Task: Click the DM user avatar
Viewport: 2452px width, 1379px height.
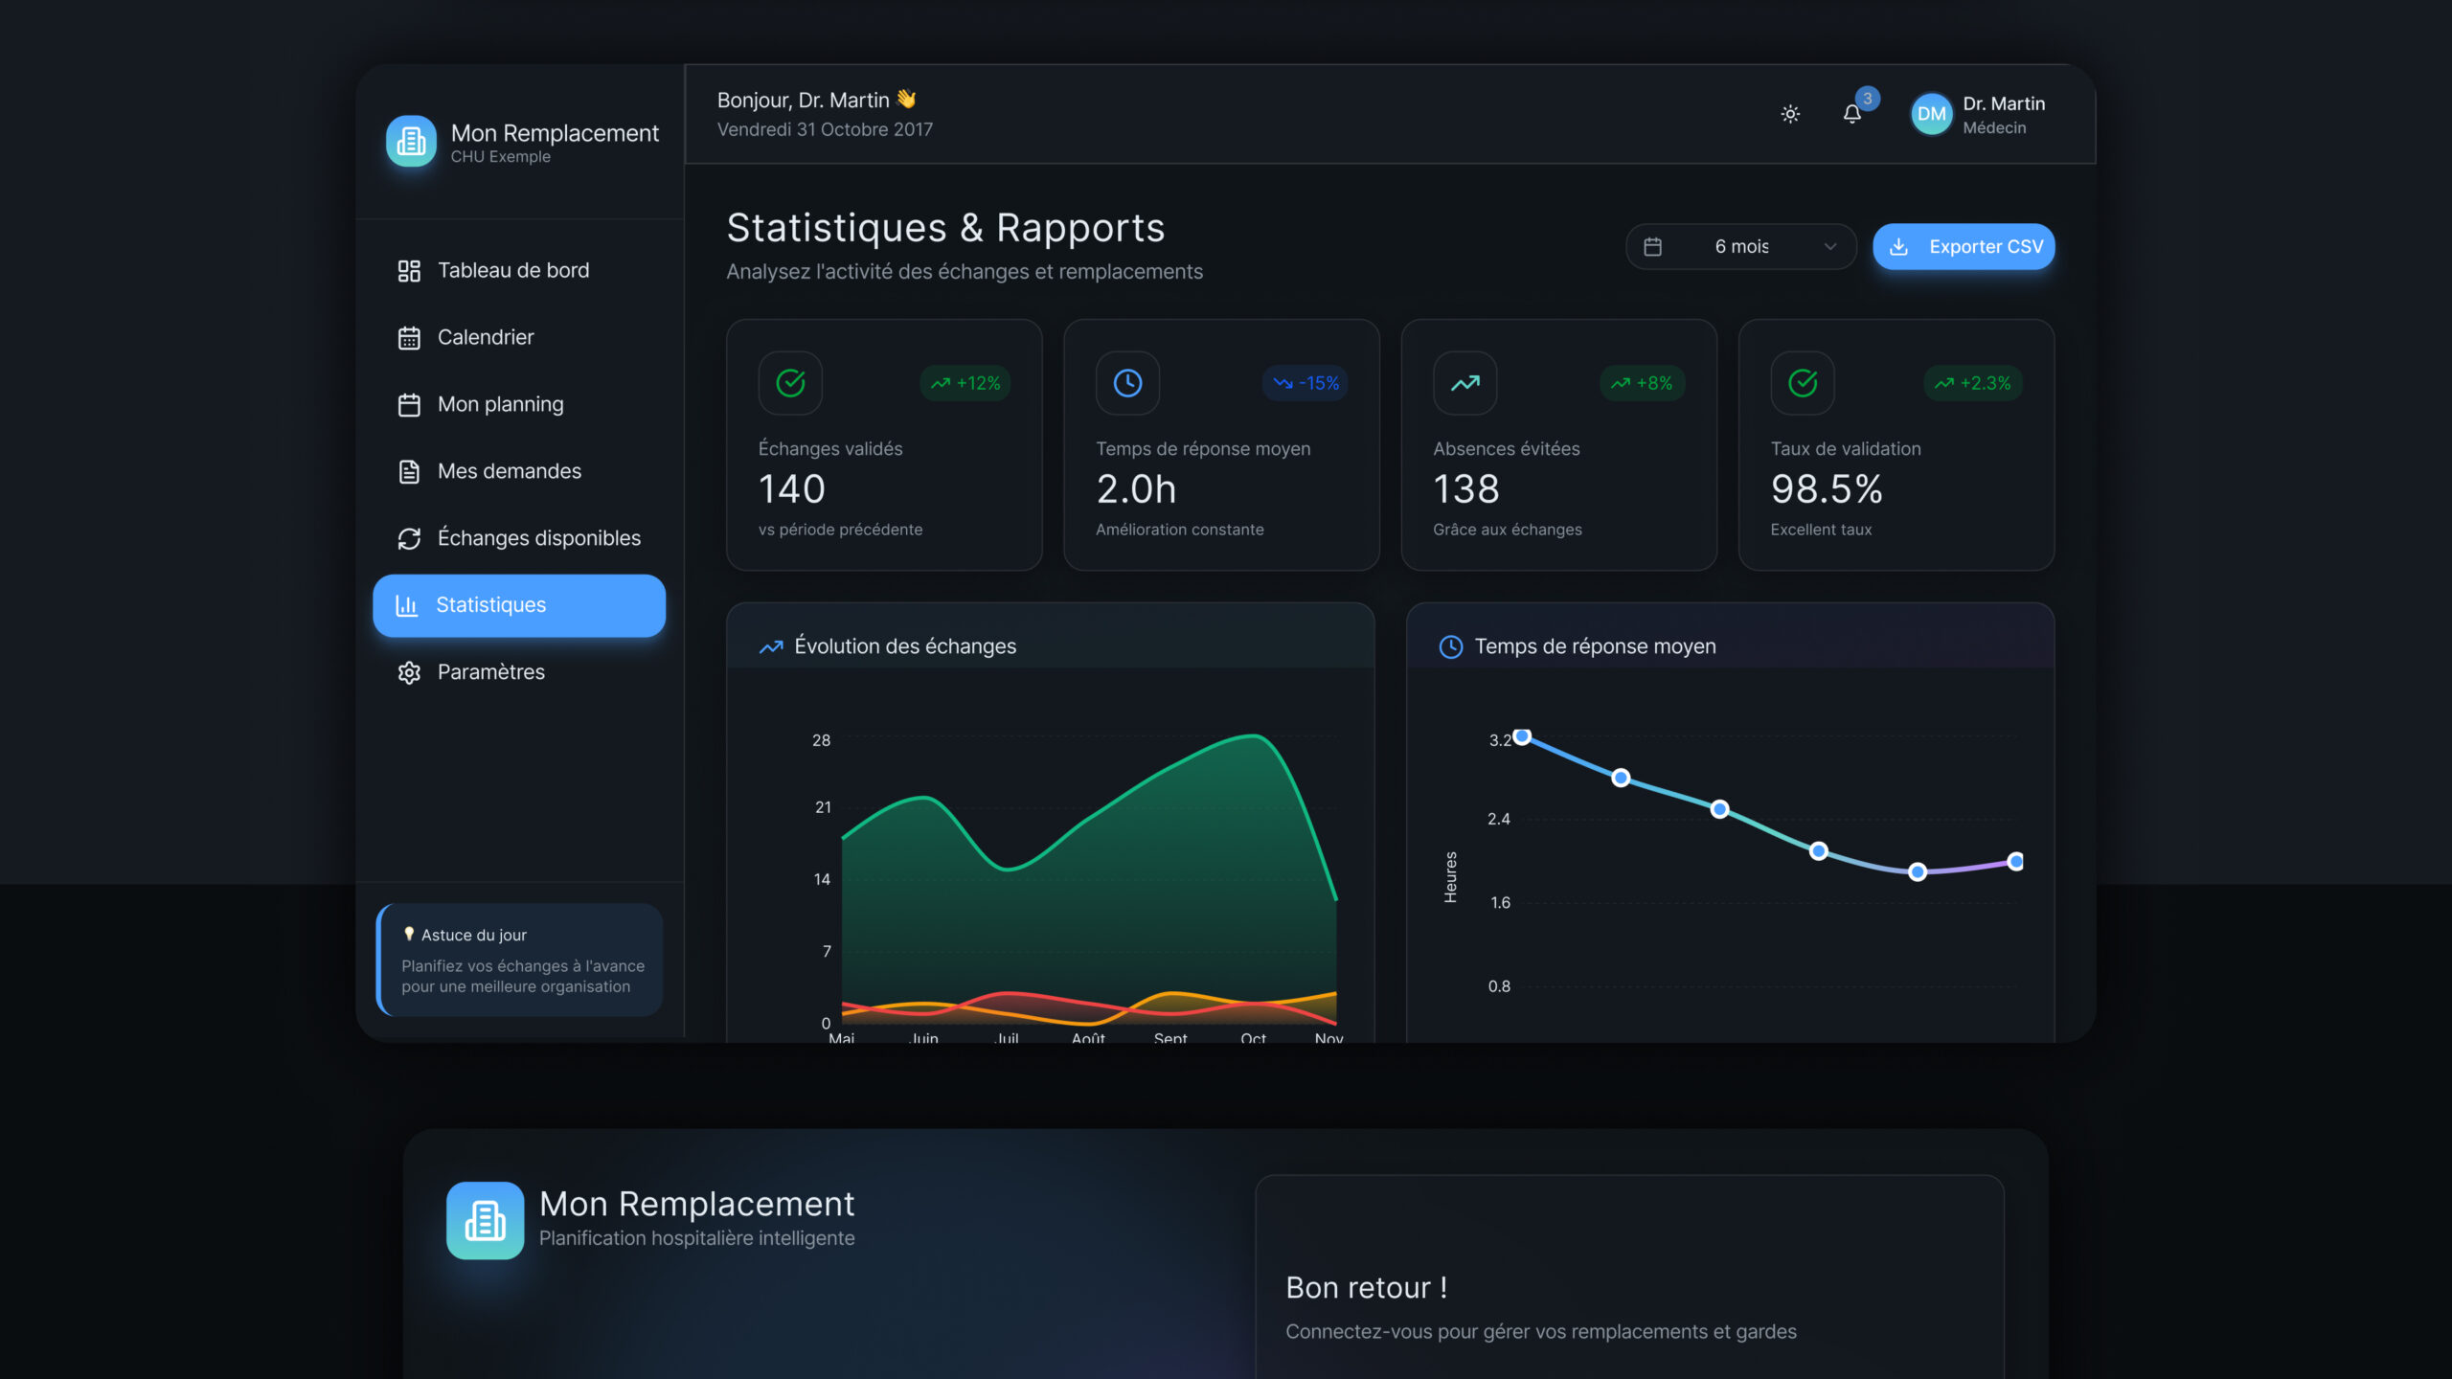Action: point(1931,114)
